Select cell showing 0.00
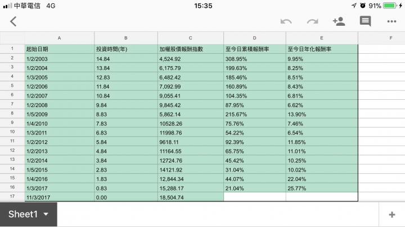The height and width of the screenshot is (227, 405). pyautogui.click(x=126, y=197)
